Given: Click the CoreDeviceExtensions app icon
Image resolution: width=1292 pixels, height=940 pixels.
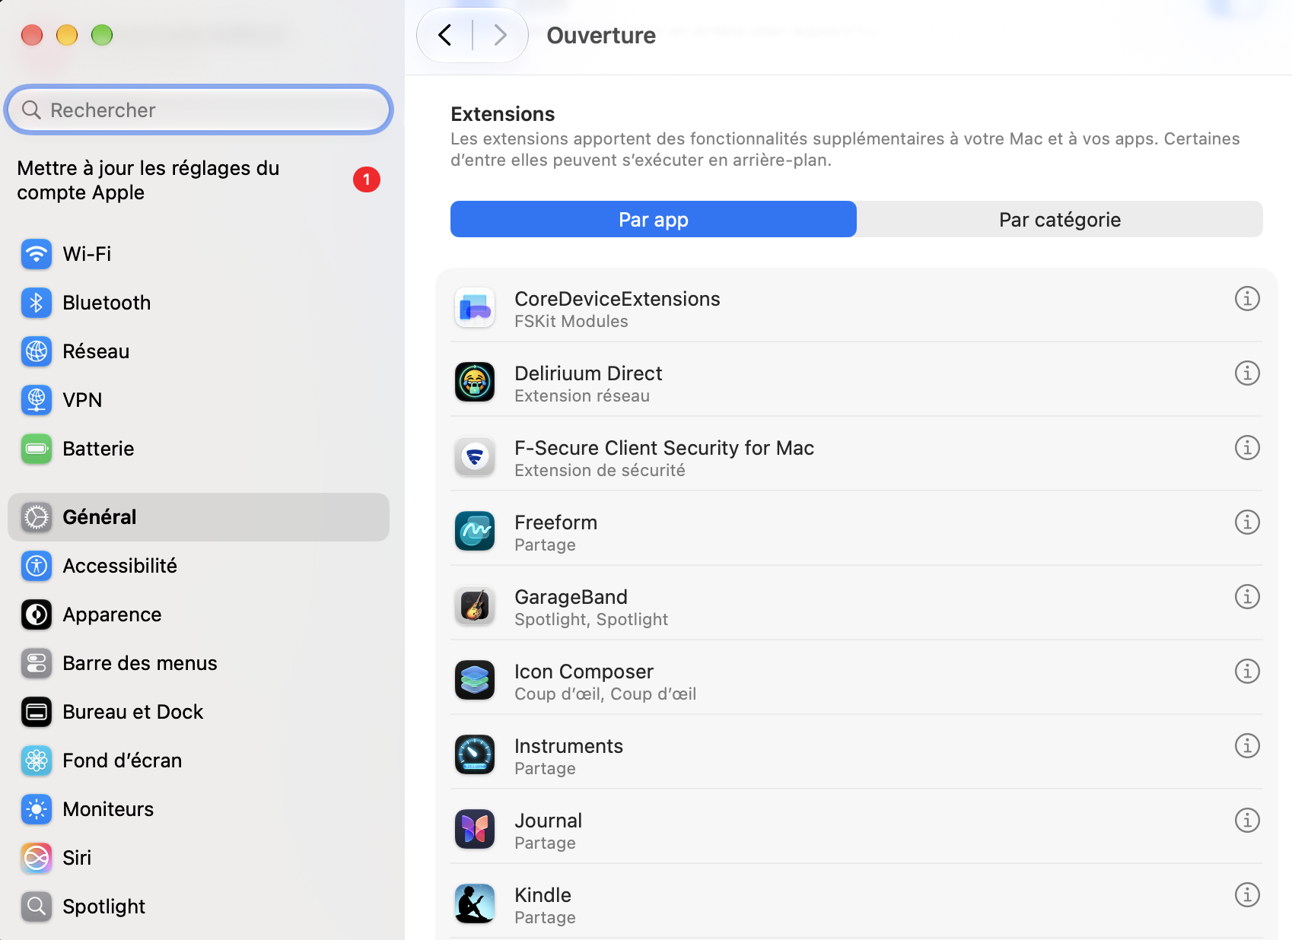Looking at the screenshot, I should (x=475, y=308).
